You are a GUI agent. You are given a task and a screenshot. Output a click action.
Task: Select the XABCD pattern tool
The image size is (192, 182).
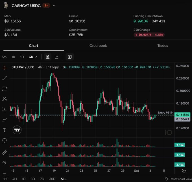point(5,99)
